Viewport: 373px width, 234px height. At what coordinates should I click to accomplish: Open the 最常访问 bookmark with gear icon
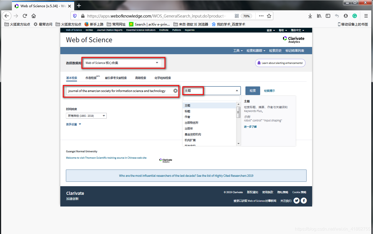coord(43,24)
